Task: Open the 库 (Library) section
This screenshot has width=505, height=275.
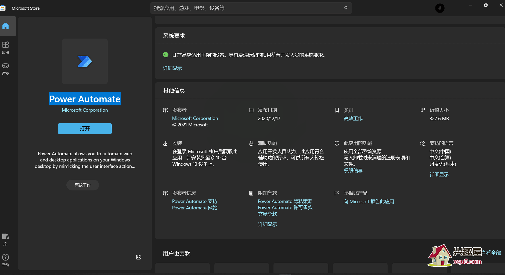Action: point(5,239)
